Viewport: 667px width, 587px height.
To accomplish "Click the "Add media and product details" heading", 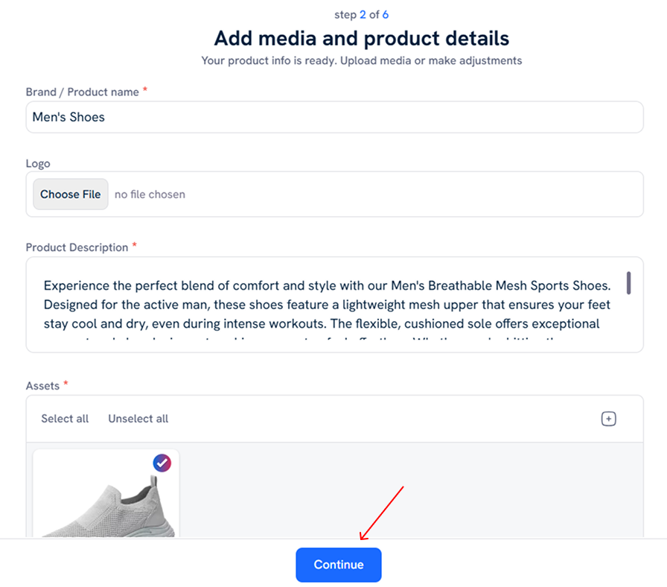I will pyautogui.click(x=362, y=38).
